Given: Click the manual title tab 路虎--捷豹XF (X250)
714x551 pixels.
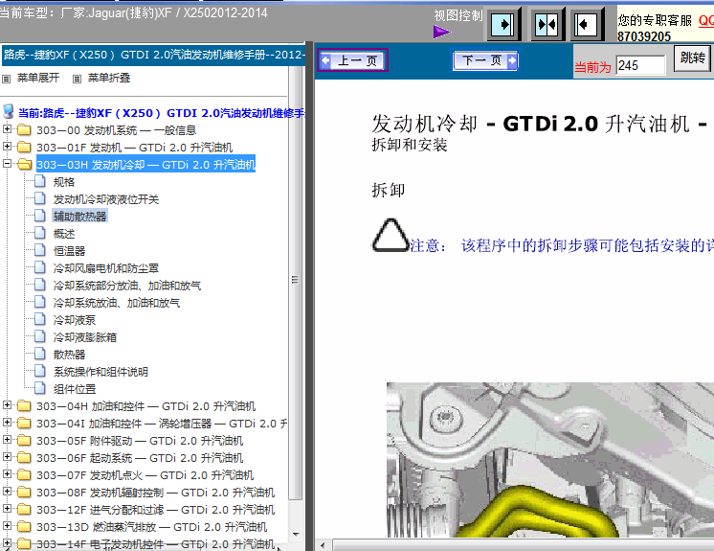Looking at the screenshot, I should (x=152, y=56).
